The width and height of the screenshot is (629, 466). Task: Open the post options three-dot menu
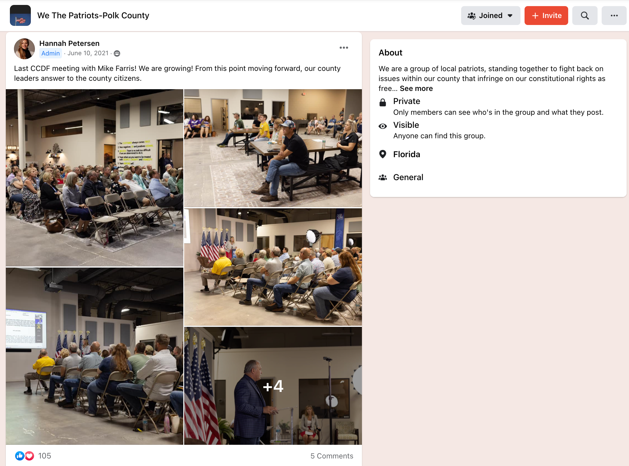click(344, 48)
